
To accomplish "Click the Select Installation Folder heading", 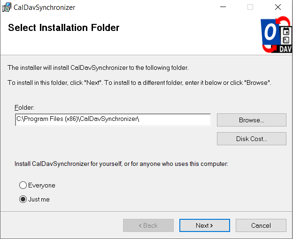I will pos(64,28).
